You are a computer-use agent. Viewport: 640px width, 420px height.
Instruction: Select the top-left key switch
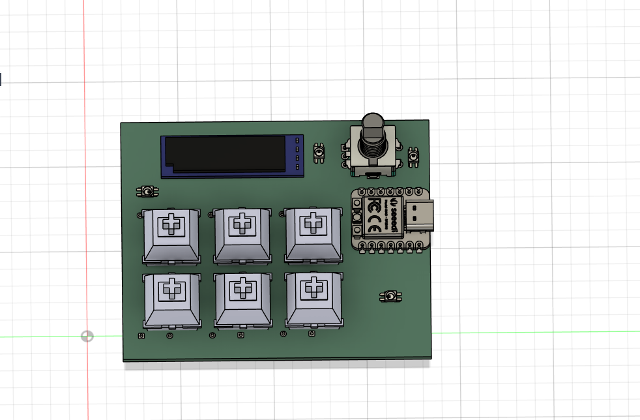(171, 237)
